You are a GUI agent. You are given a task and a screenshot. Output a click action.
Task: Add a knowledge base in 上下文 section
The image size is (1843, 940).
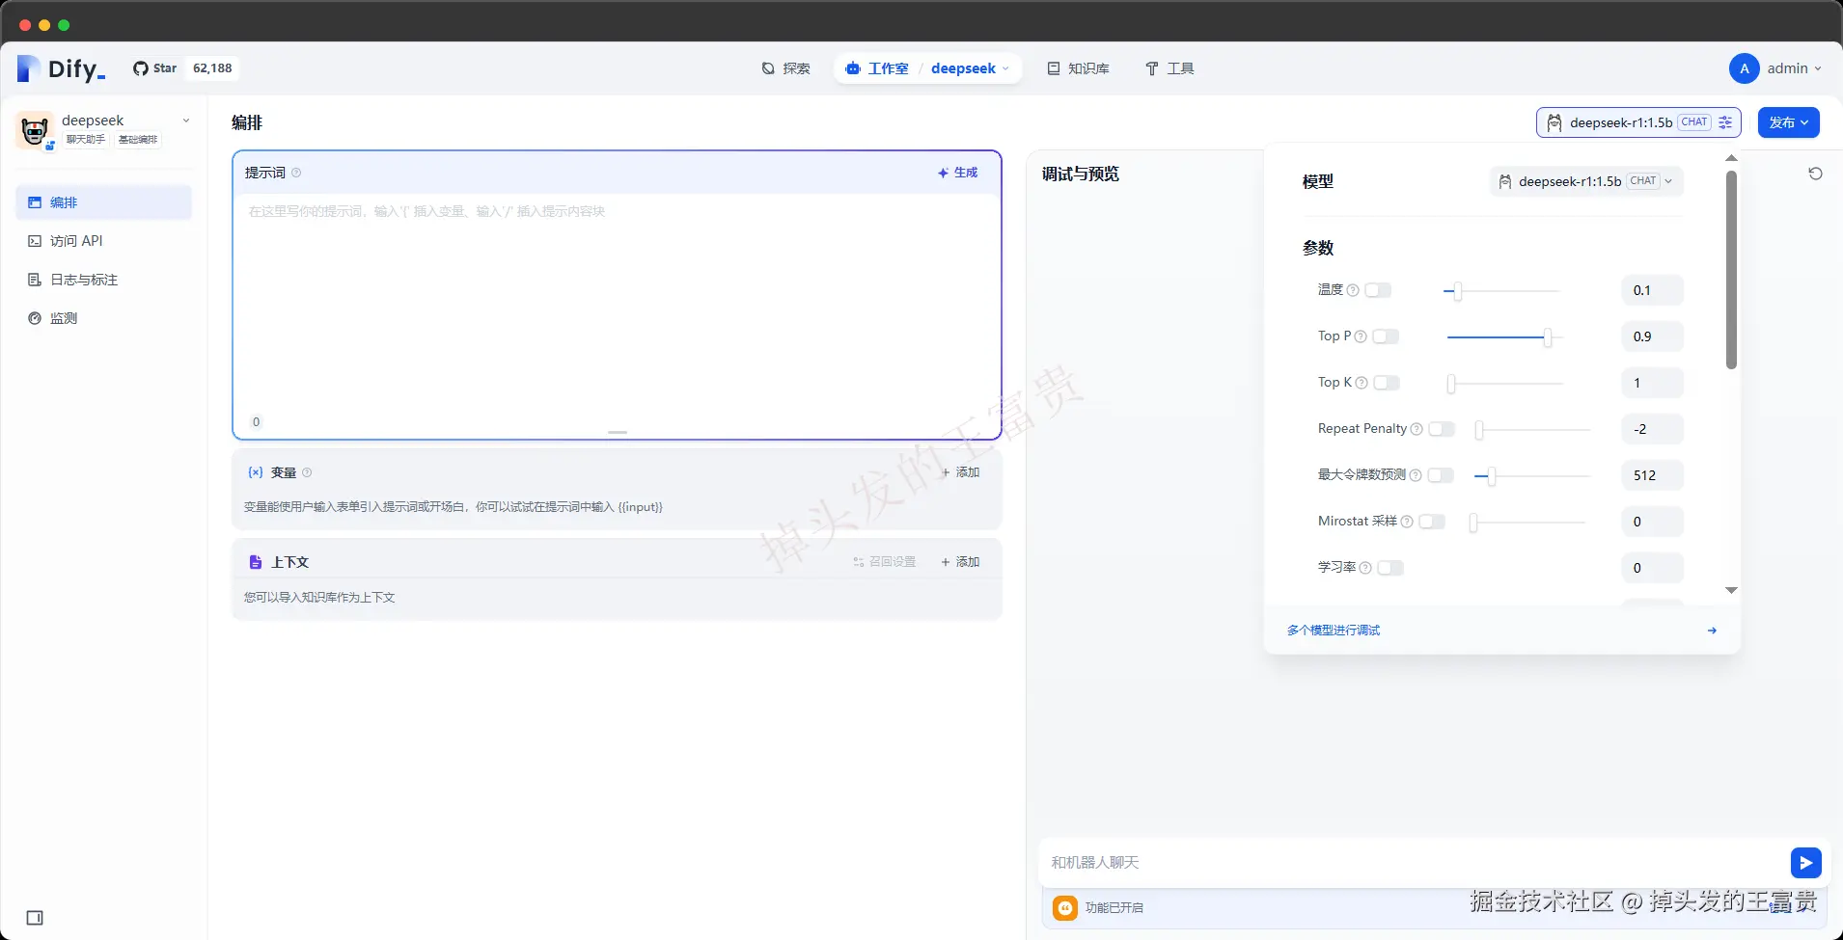[x=960, y=562]
